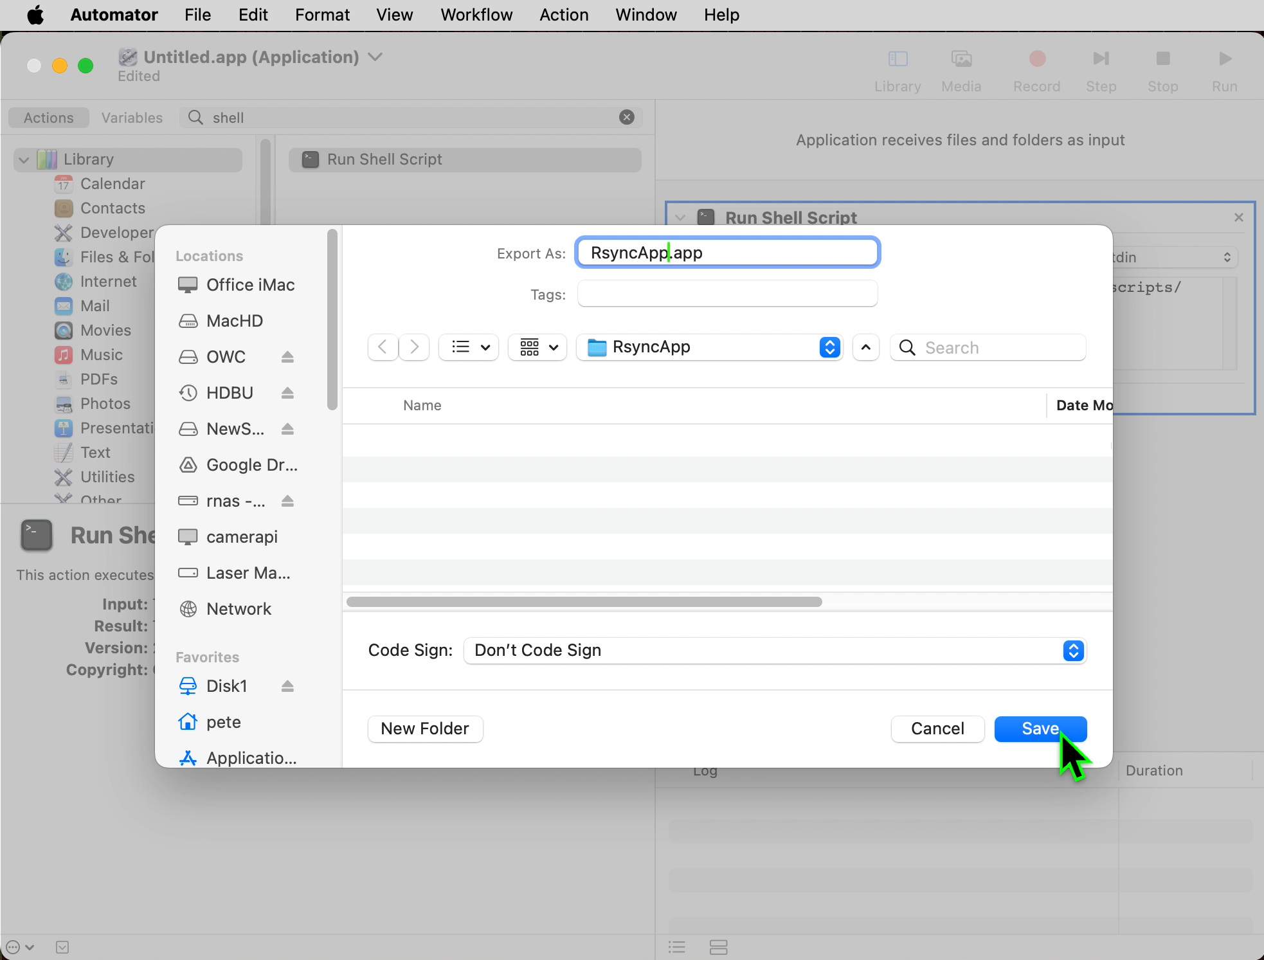Image resolution: width=1264 pixels, height=960 pixels.
Task: Create a New Folder
Action: 425,729
